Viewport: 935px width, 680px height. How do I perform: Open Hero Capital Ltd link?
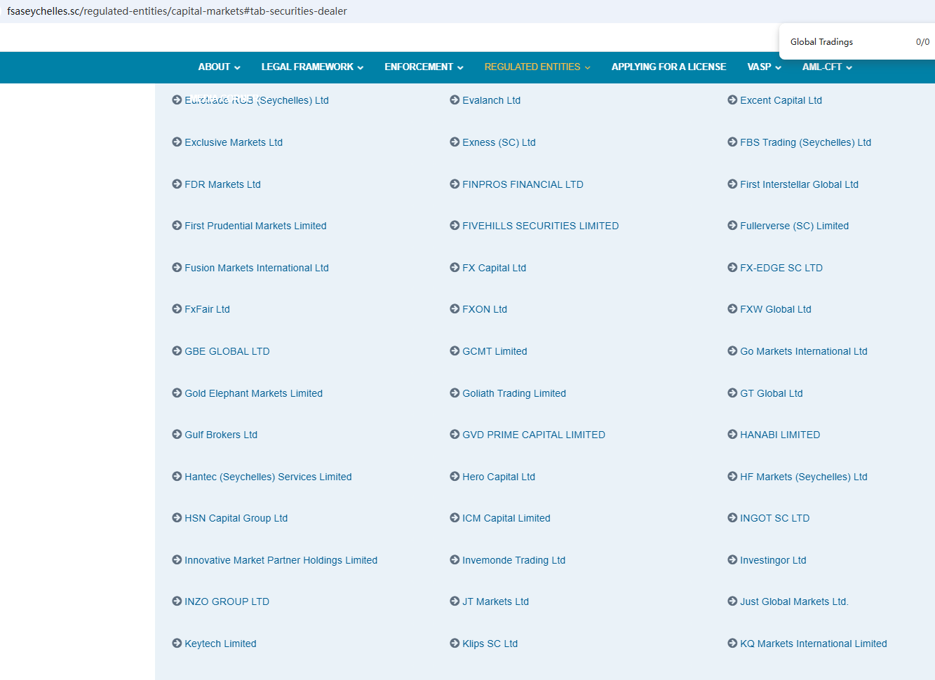coord(499,477)
